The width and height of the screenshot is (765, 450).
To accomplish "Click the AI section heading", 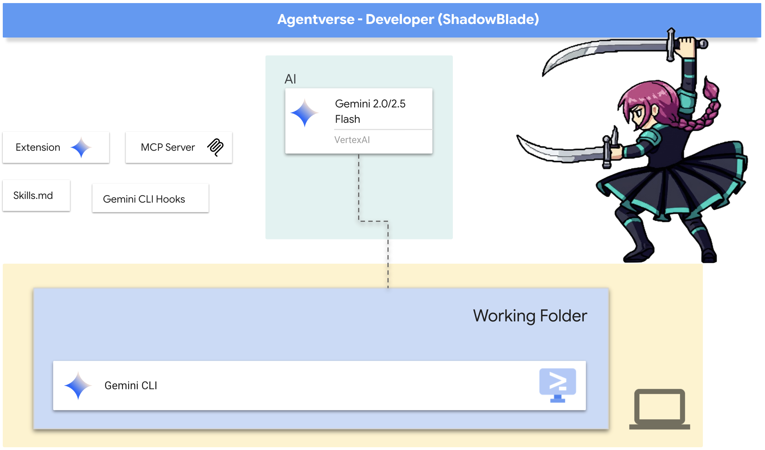I will click(290, 79).
